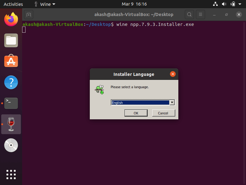Close the Installer Language dialog
246x185 pixels.
coord(173,74)
